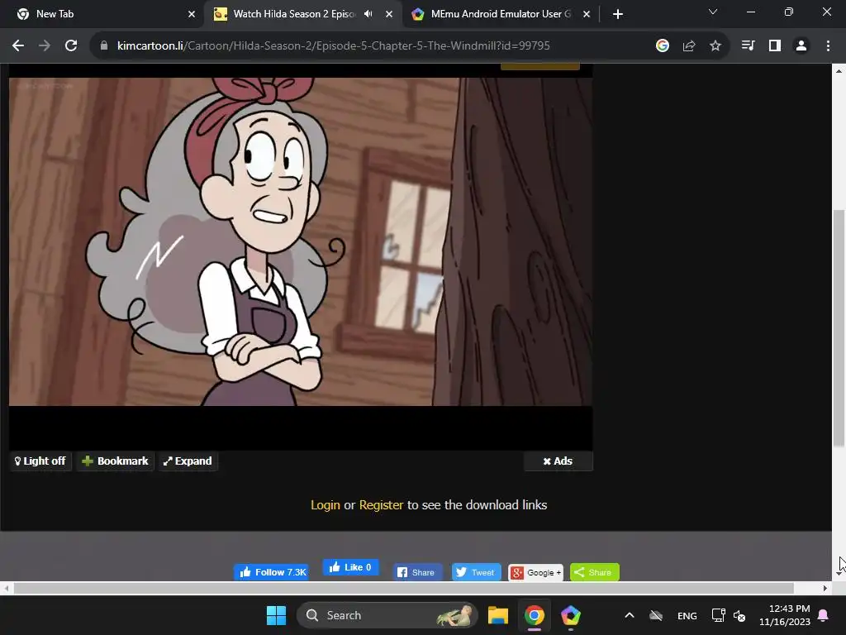Click the cloud sync tray icon

(x=656, y=615)
